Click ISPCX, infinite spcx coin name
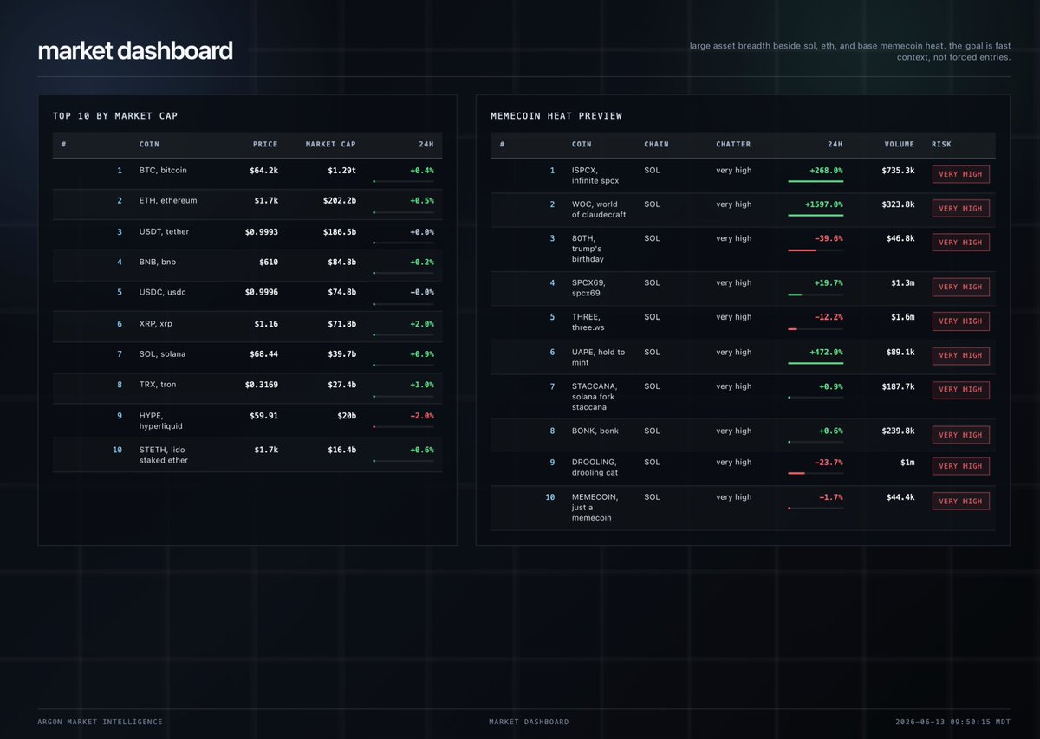 click(595, 176)
